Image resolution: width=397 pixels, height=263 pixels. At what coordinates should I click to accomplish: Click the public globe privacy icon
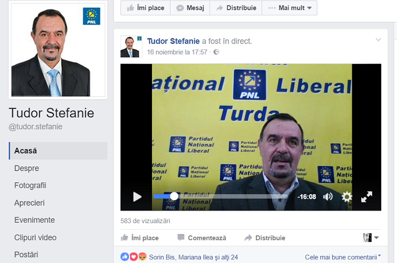(216, 52)
